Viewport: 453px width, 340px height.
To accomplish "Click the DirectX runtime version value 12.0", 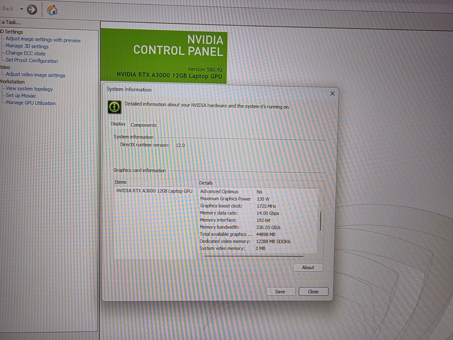I will tap(180, 145).
